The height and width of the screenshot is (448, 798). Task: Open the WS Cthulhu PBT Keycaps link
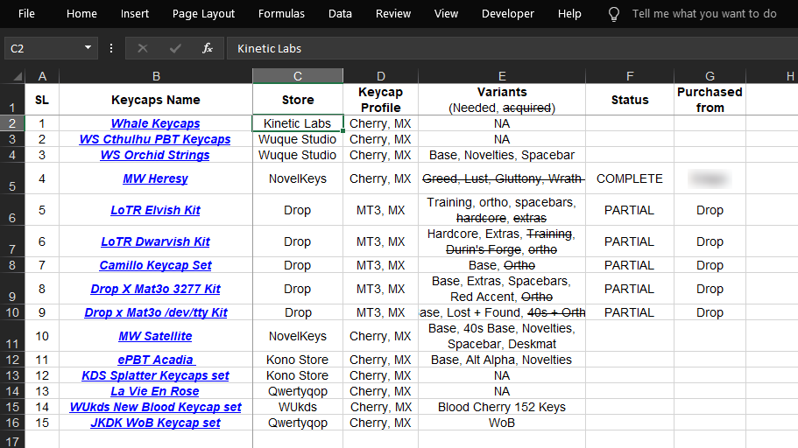coord(155,139)
